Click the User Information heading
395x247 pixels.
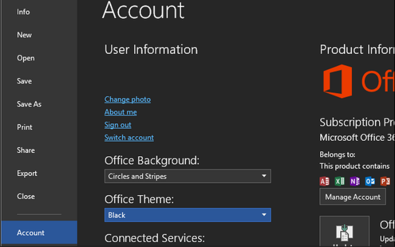click(151, 49)
